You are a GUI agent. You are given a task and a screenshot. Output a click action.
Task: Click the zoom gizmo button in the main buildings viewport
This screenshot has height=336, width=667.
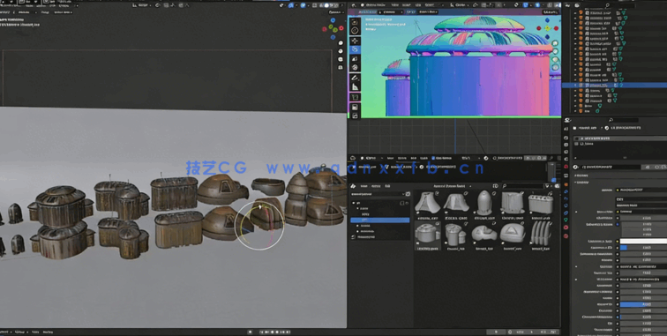point(341,43)
